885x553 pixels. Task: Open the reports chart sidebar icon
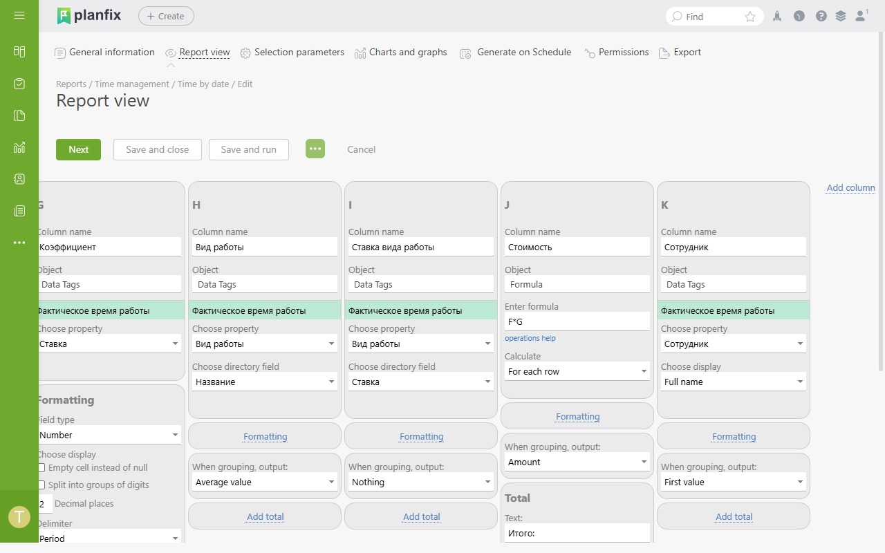pos(19,147)
